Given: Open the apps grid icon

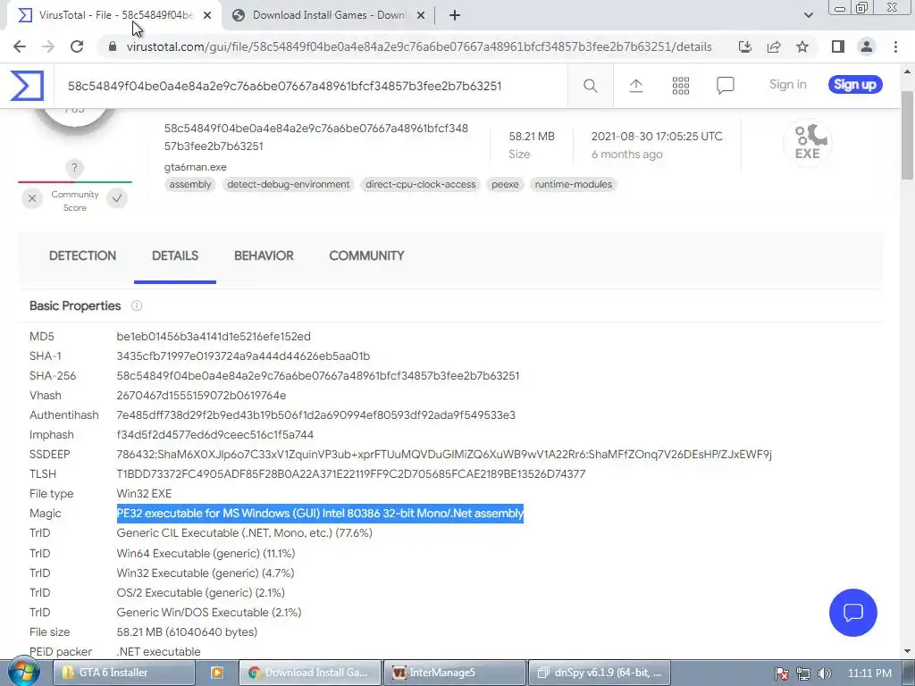Looking at the screenshot, I should coord(680,86).
